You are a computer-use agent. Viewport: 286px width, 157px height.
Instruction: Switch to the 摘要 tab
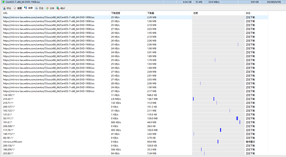click(x=18, y=8)
